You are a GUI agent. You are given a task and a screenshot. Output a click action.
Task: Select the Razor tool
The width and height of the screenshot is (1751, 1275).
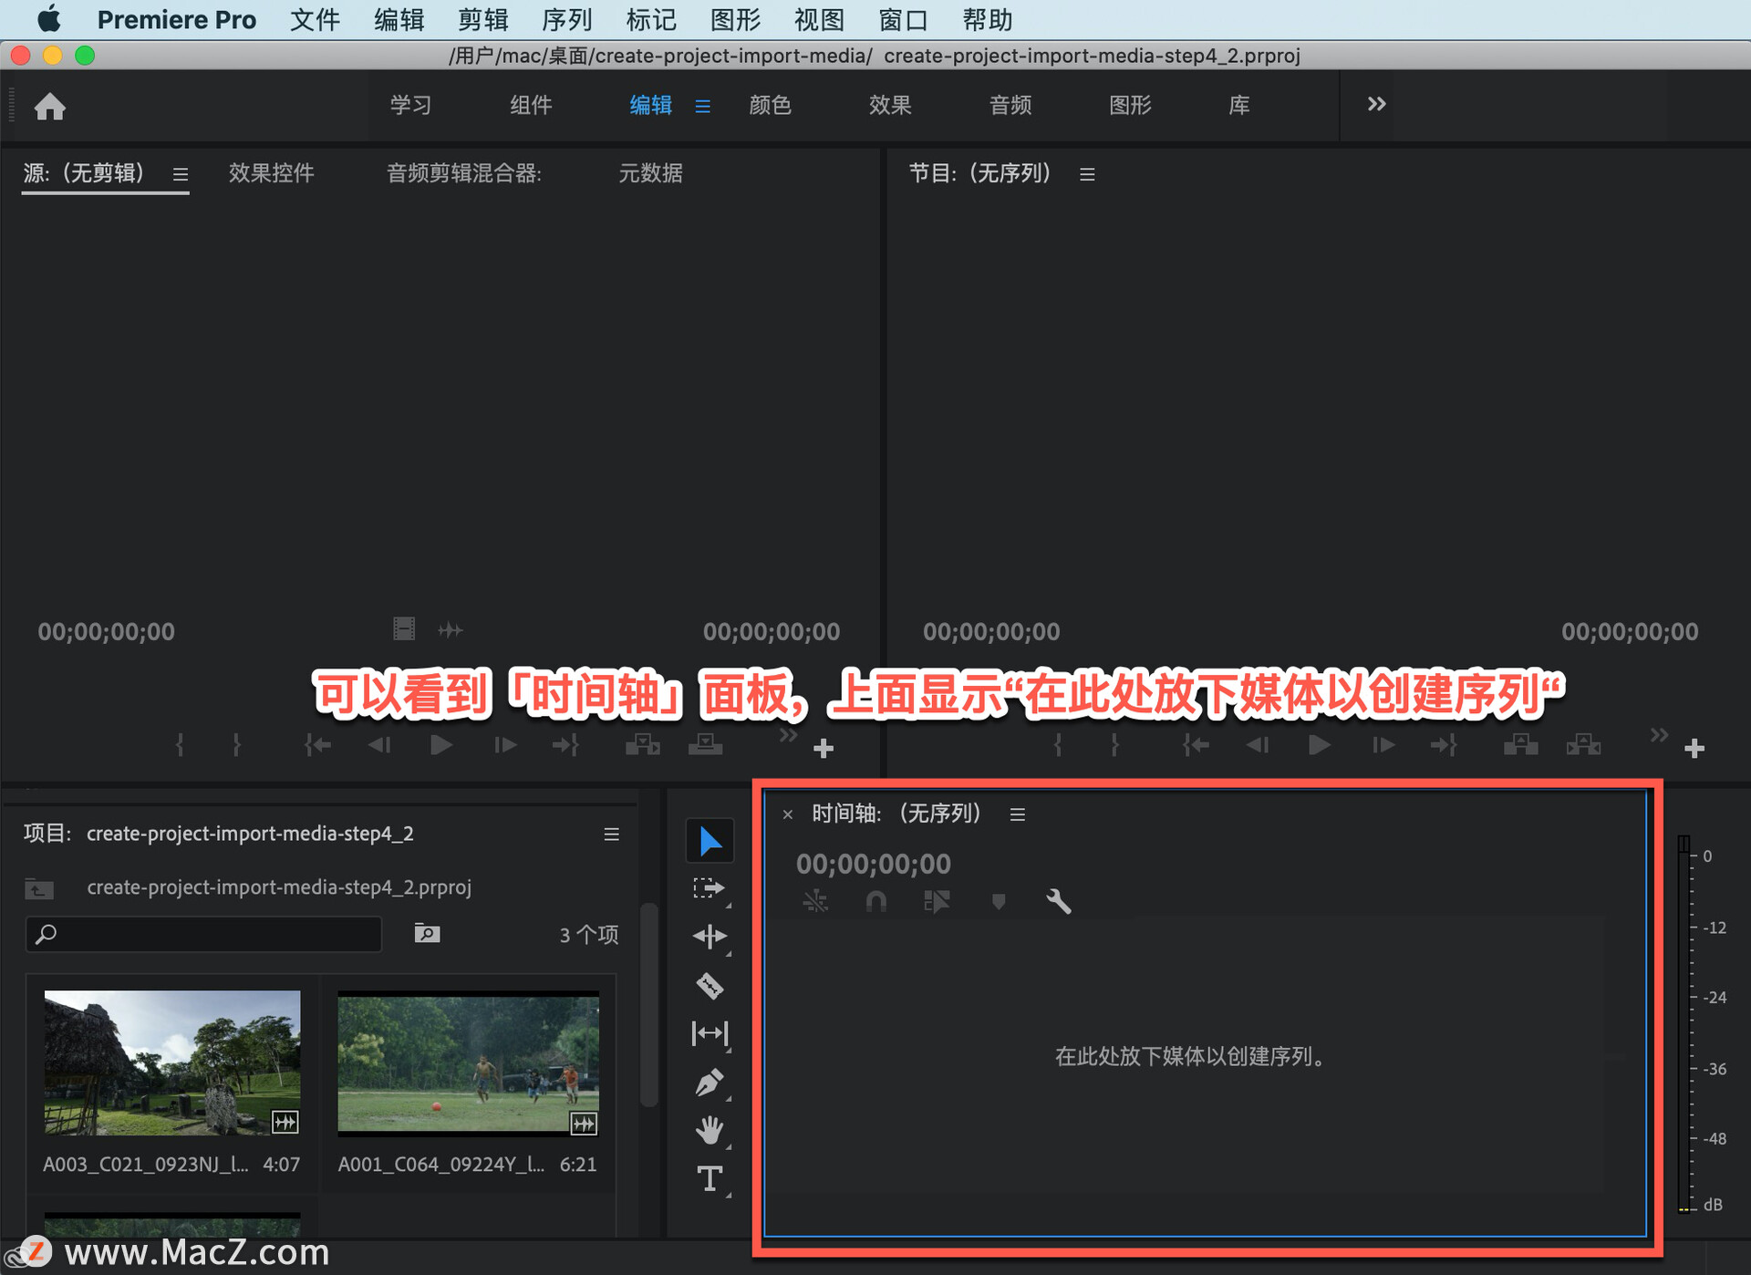point(710,985)
